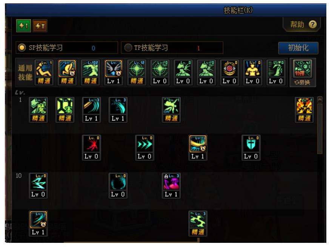Click the skill list vertical scrollbar thumb

coord(320,129)
